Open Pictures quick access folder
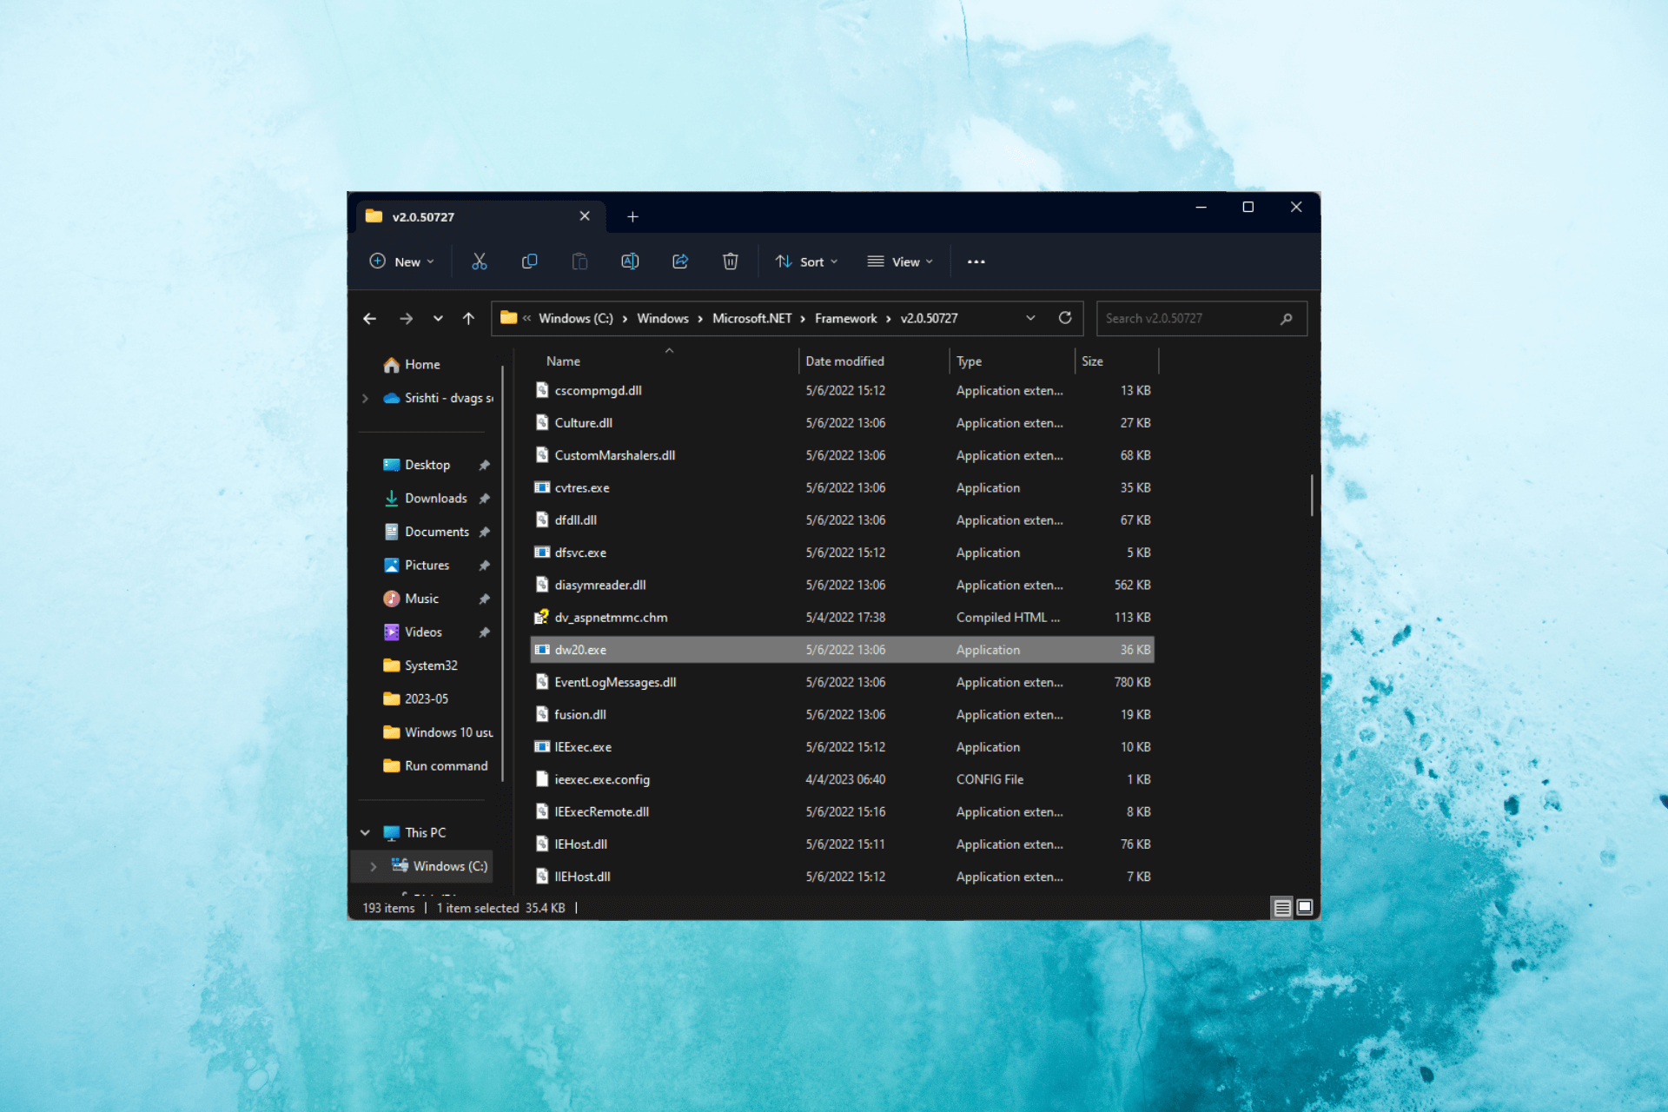The height and width of the screenshot is (1112, 1668). pos(418,566)
